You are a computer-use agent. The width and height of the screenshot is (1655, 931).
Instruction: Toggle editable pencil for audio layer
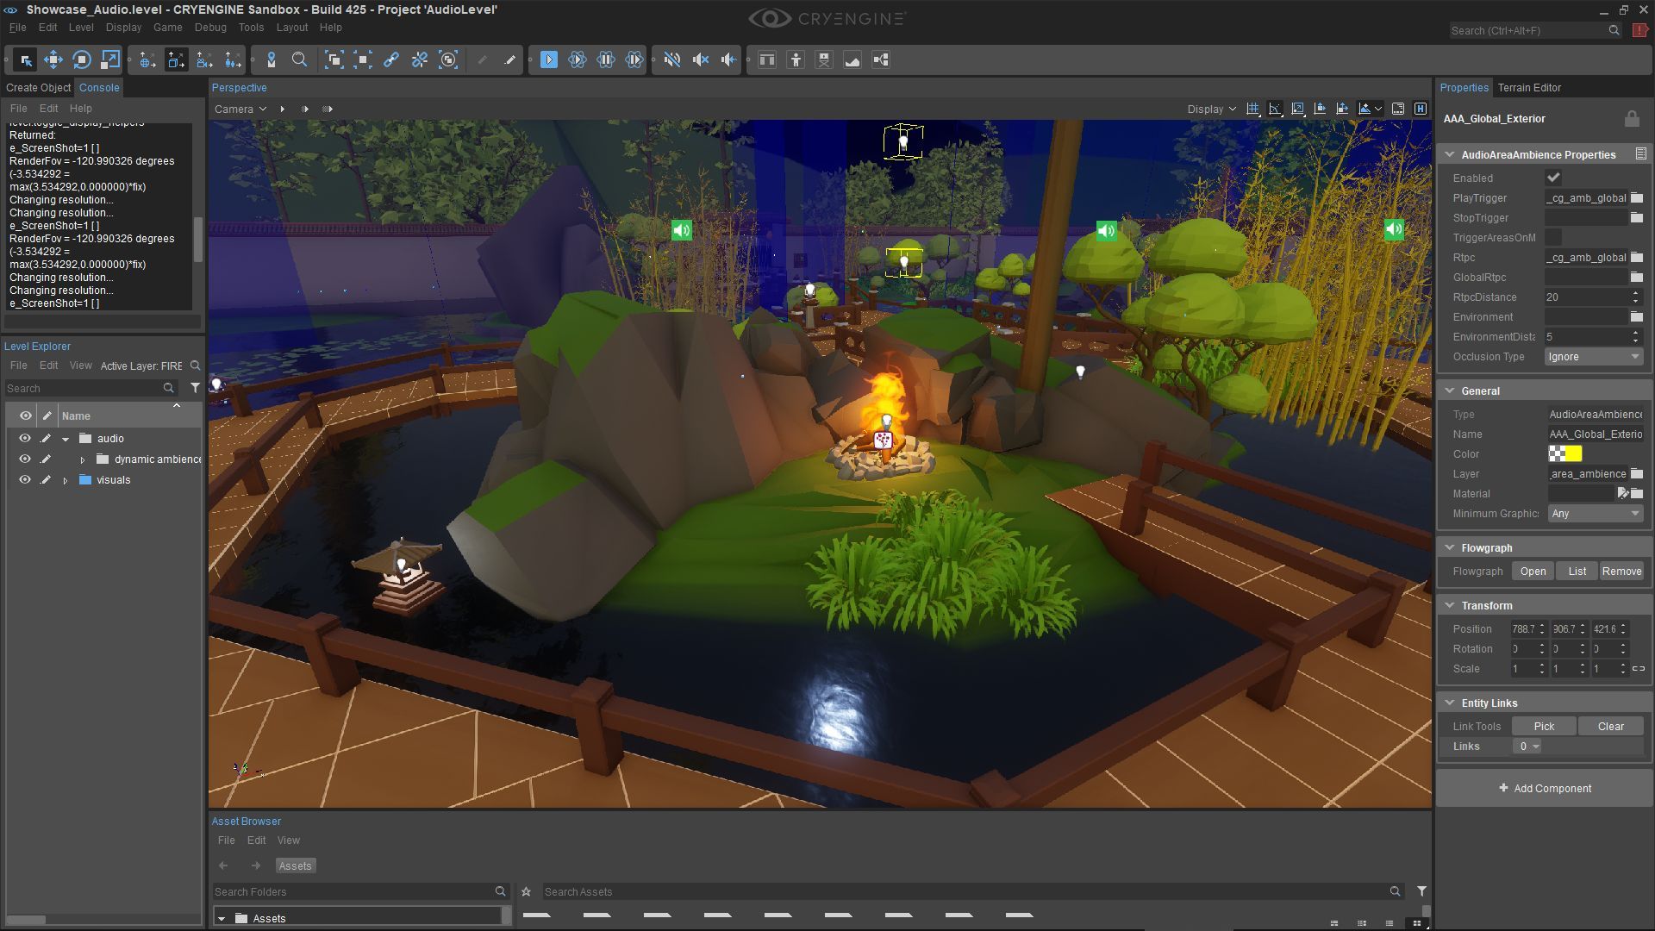click(x=46, y=439)
